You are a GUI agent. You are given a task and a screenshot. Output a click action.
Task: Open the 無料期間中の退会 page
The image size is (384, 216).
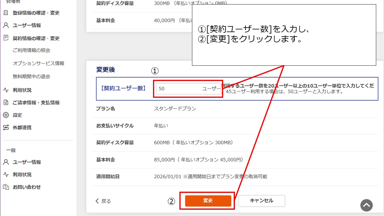31,76
